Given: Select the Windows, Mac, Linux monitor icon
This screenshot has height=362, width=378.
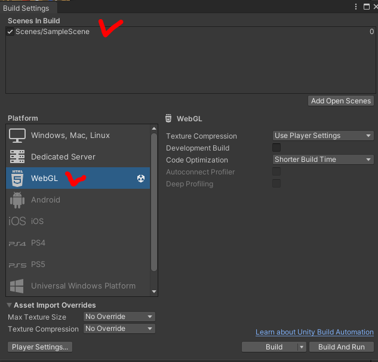Looking at the screenshot, I should pyautogui.click(x=17, y=136).
